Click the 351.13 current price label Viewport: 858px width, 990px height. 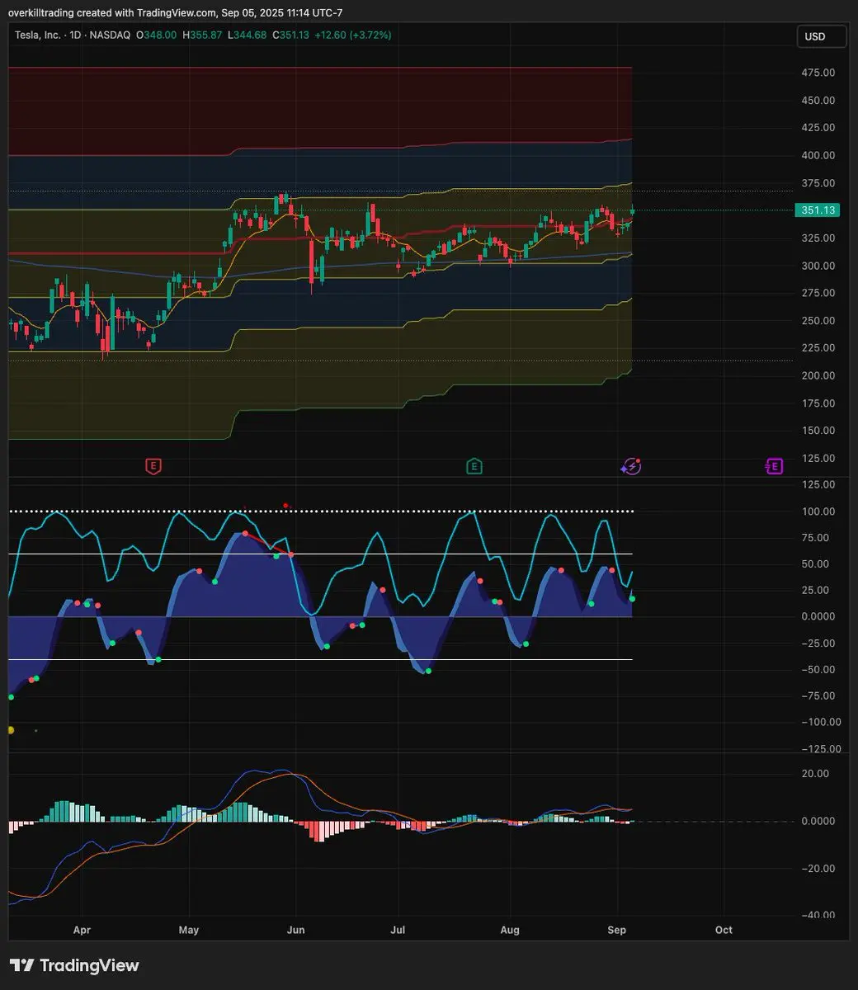click(x=817, y=210)
